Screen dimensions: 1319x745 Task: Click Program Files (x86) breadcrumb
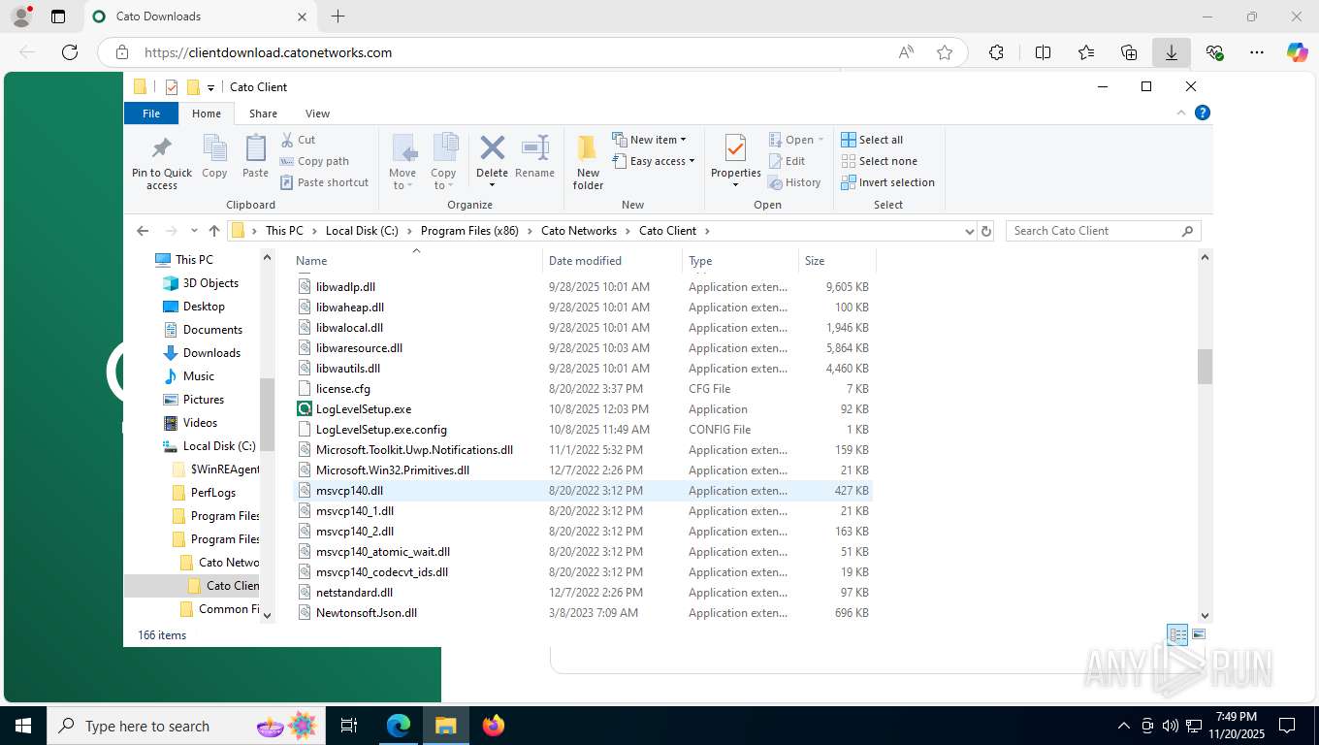click(469, 231)
